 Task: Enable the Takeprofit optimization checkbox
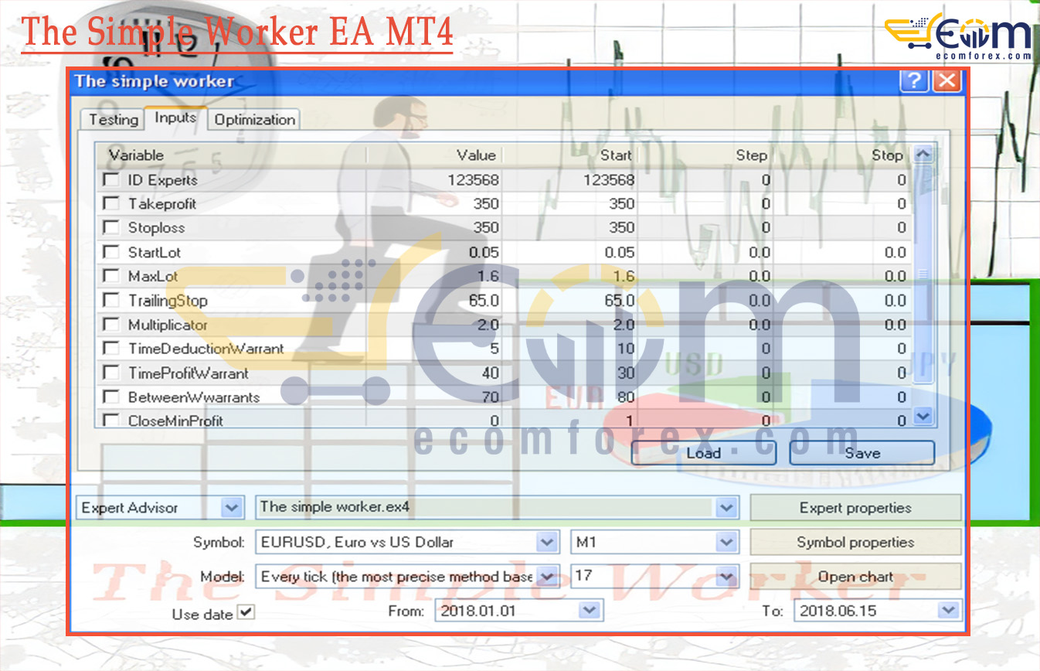[111, 203]
